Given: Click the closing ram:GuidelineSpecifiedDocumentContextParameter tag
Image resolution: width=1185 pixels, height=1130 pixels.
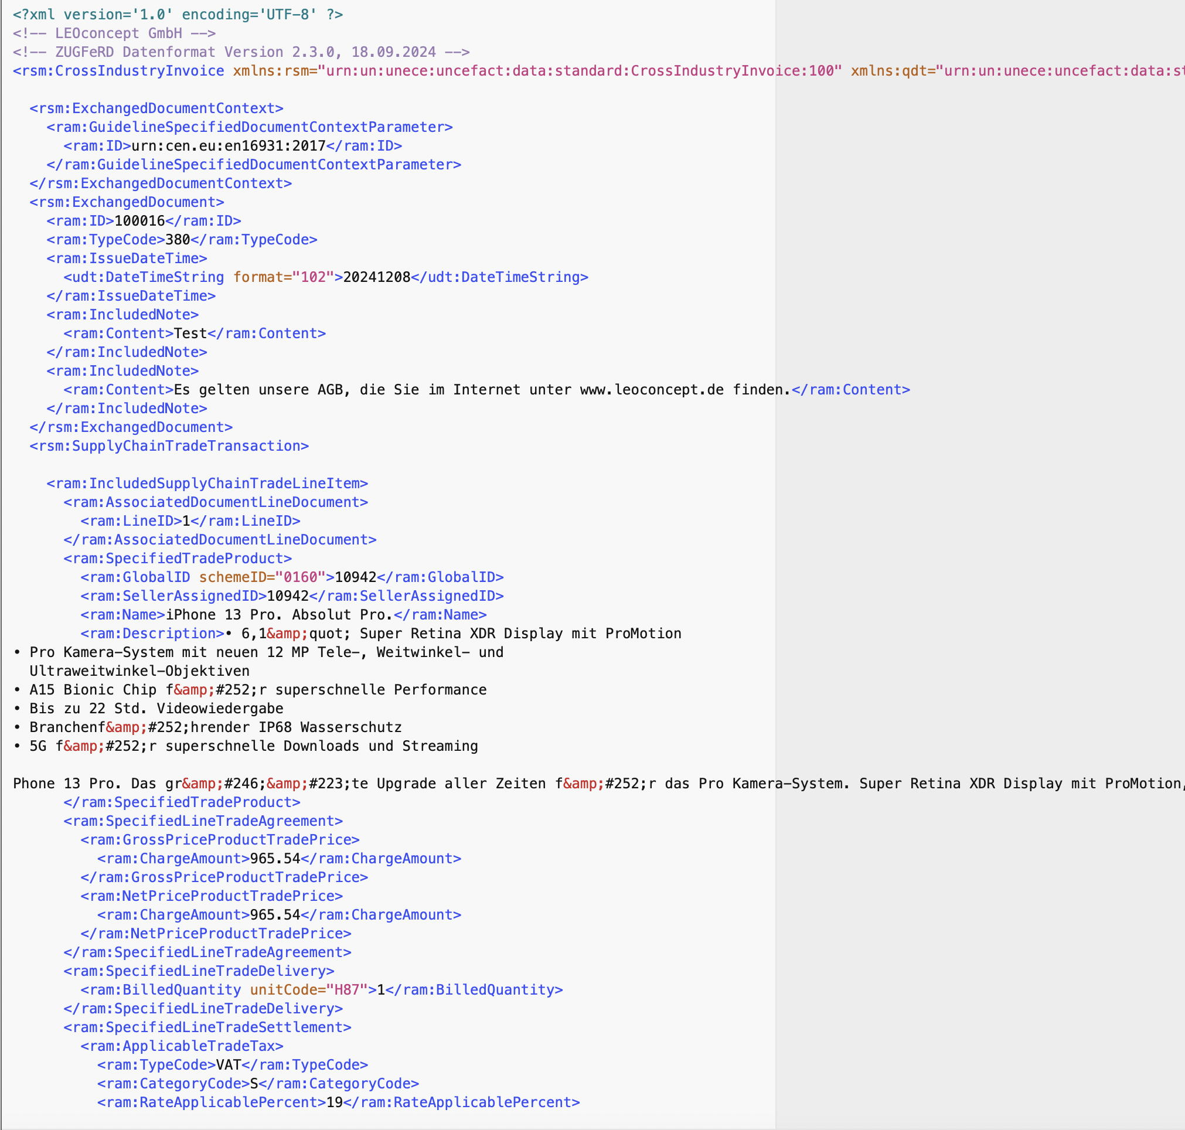Looking at the screenshot, I should [254, 165].
